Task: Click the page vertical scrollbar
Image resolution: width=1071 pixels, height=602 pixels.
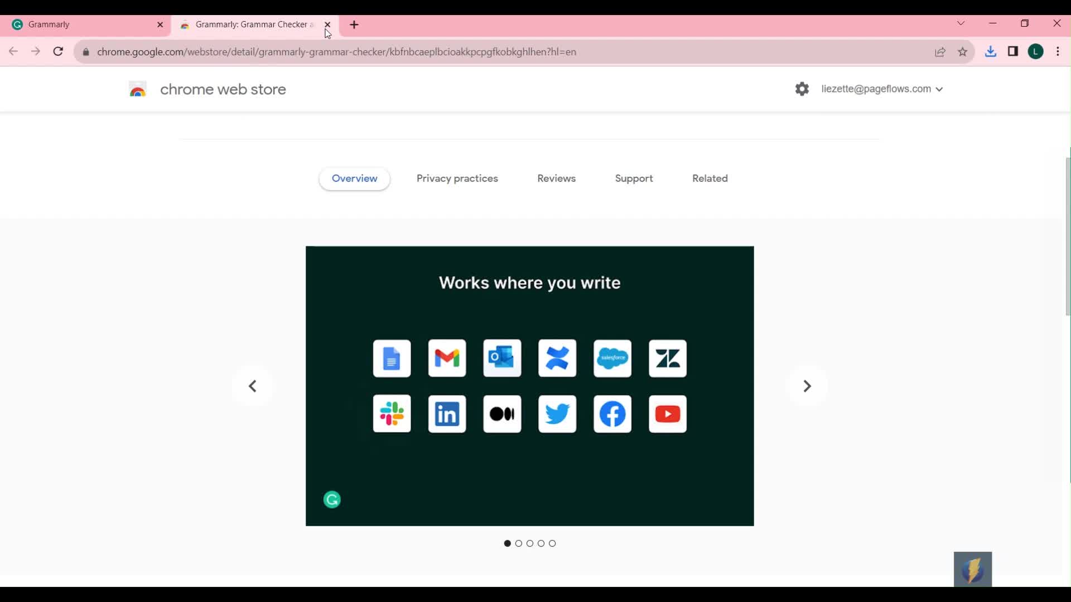Action: click(1068, 237)
